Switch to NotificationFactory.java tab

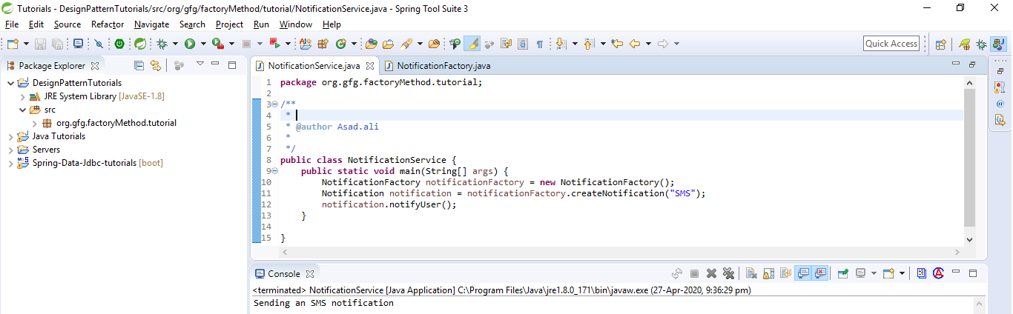[x=438, y=66]
